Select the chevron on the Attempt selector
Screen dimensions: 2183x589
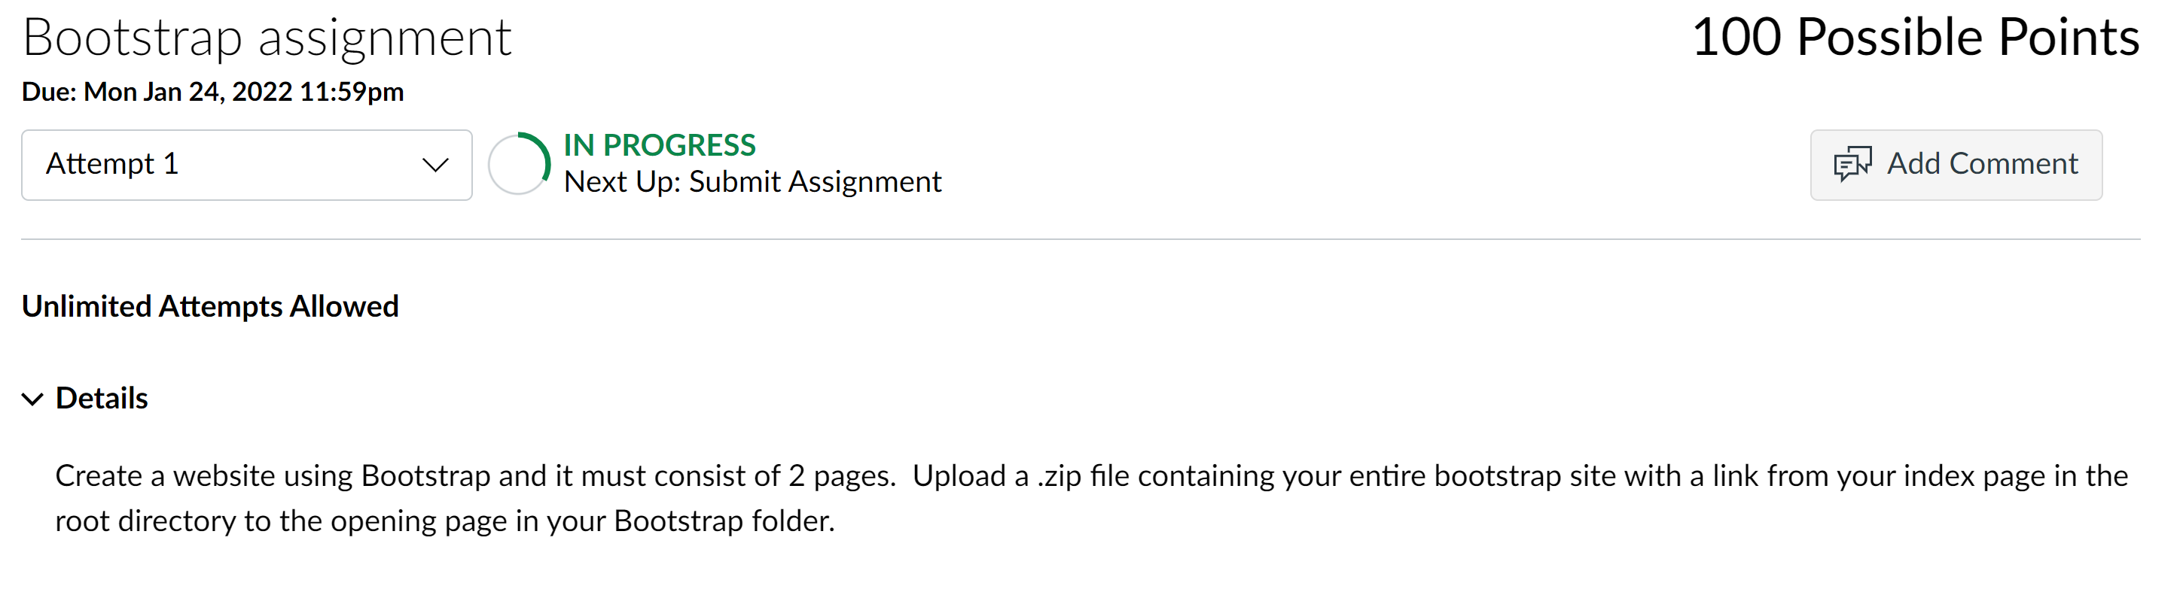click(x=435, y=165)
